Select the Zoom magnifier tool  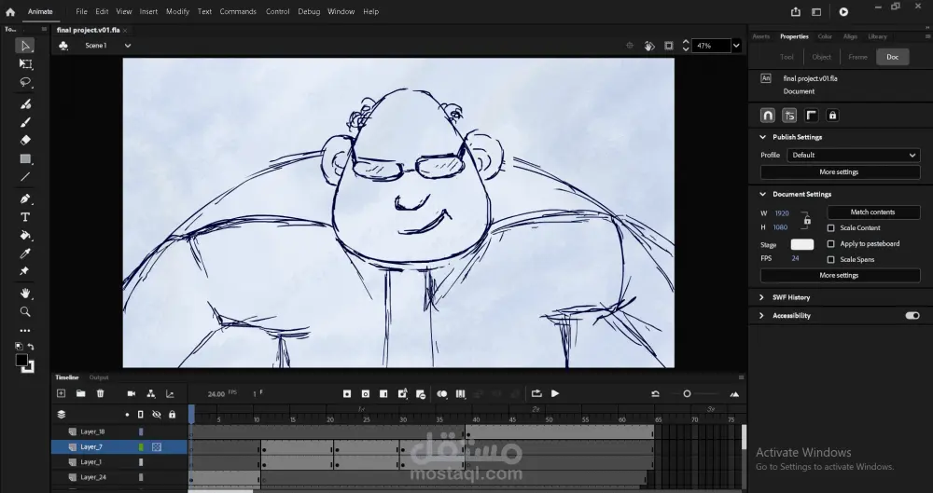pos(25,311)
